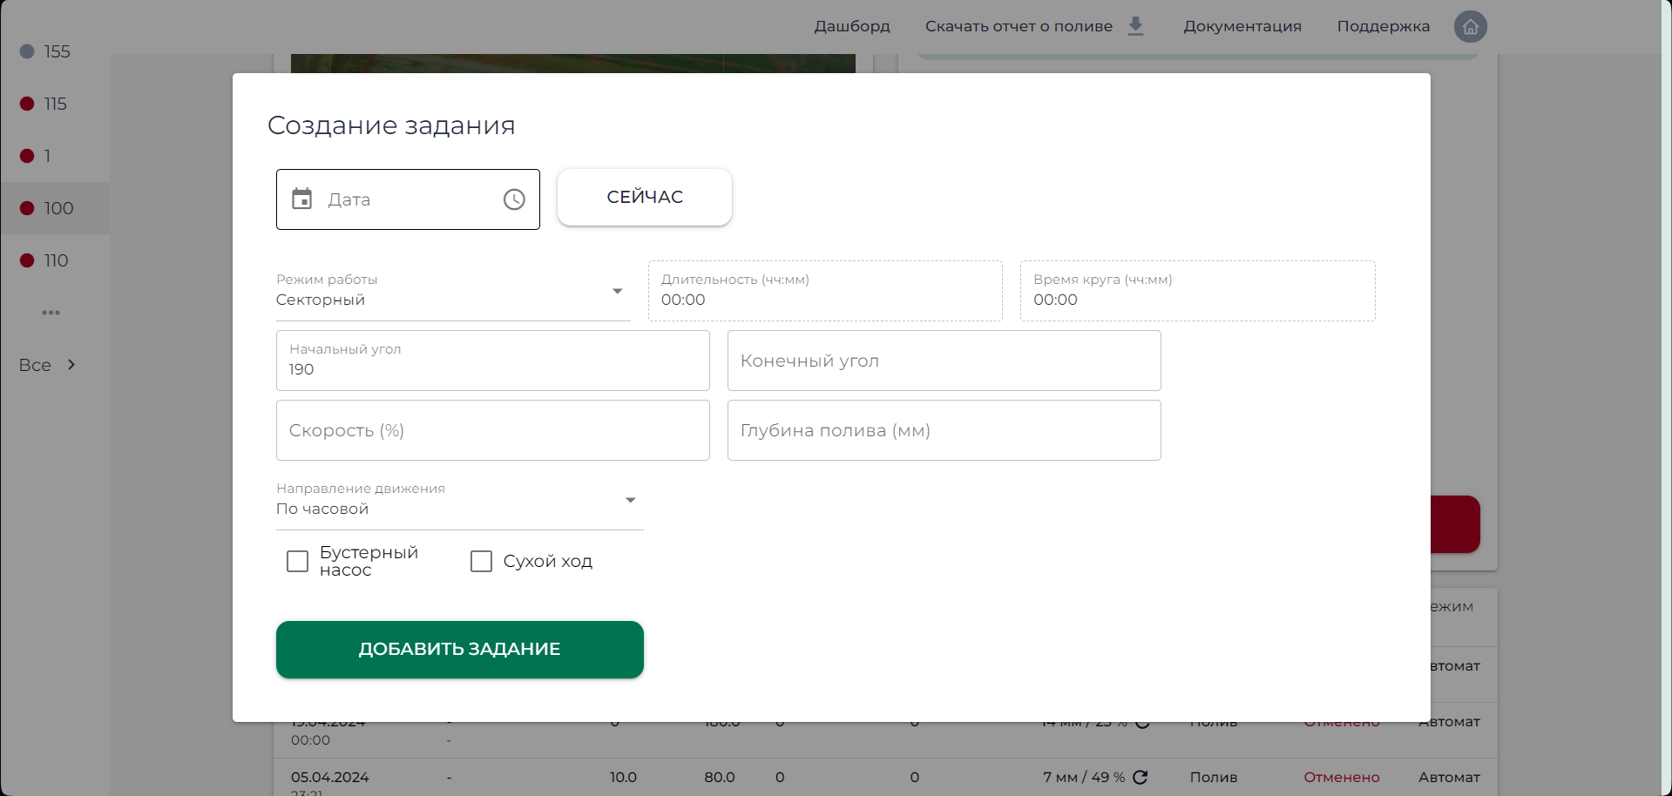Open the Режим работы dropdown

coord(453,292)
